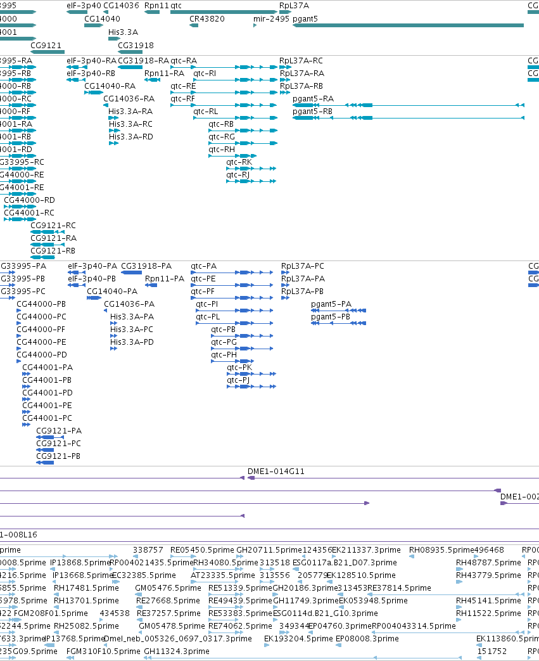Open transcript qtc-RA
539x661 pixels.
click(x=184, y=61)
